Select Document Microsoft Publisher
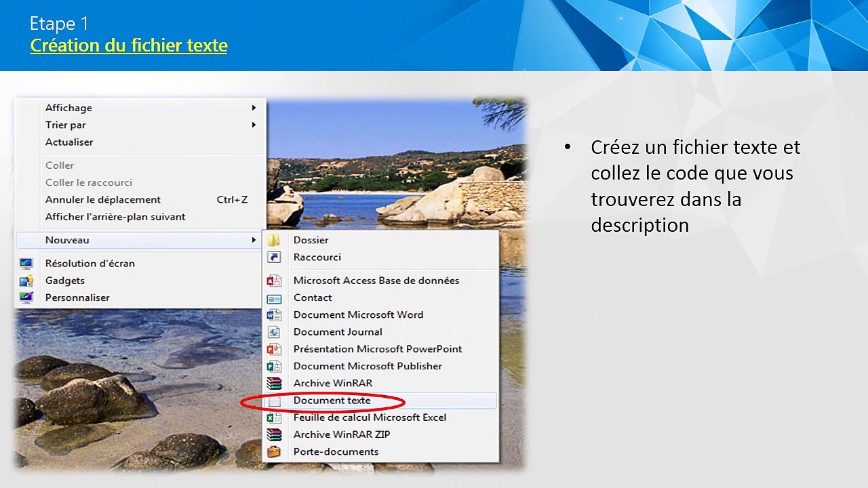The image size is (868, 488). [x=380, y=366]
